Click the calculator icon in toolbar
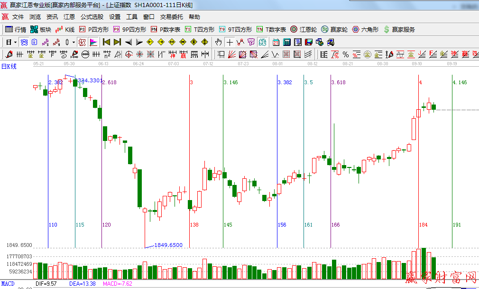The image size is (479, 289). [x=287, y=42]
